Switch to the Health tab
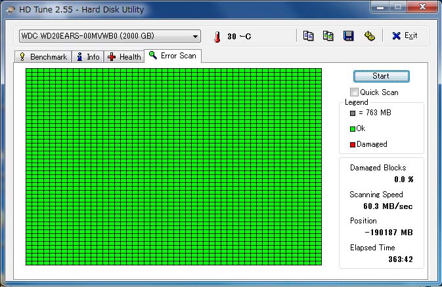The width and height of the screenshot is (442, 287). point(123,57)
